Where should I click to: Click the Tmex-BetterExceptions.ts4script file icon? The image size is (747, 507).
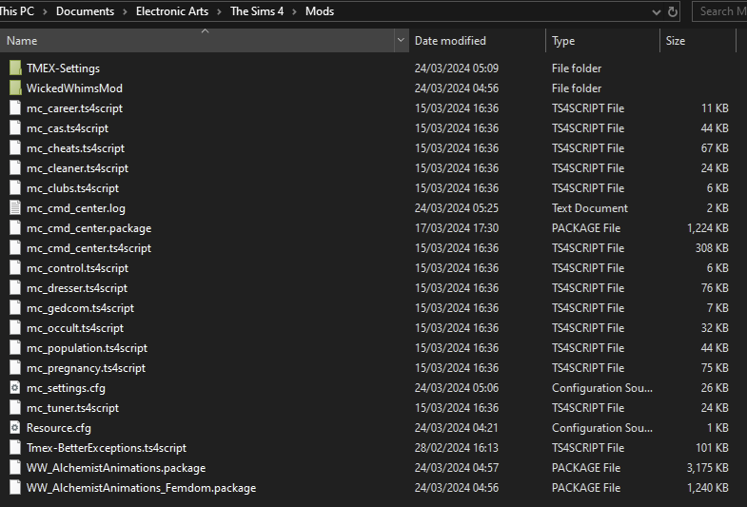point(14,448)
